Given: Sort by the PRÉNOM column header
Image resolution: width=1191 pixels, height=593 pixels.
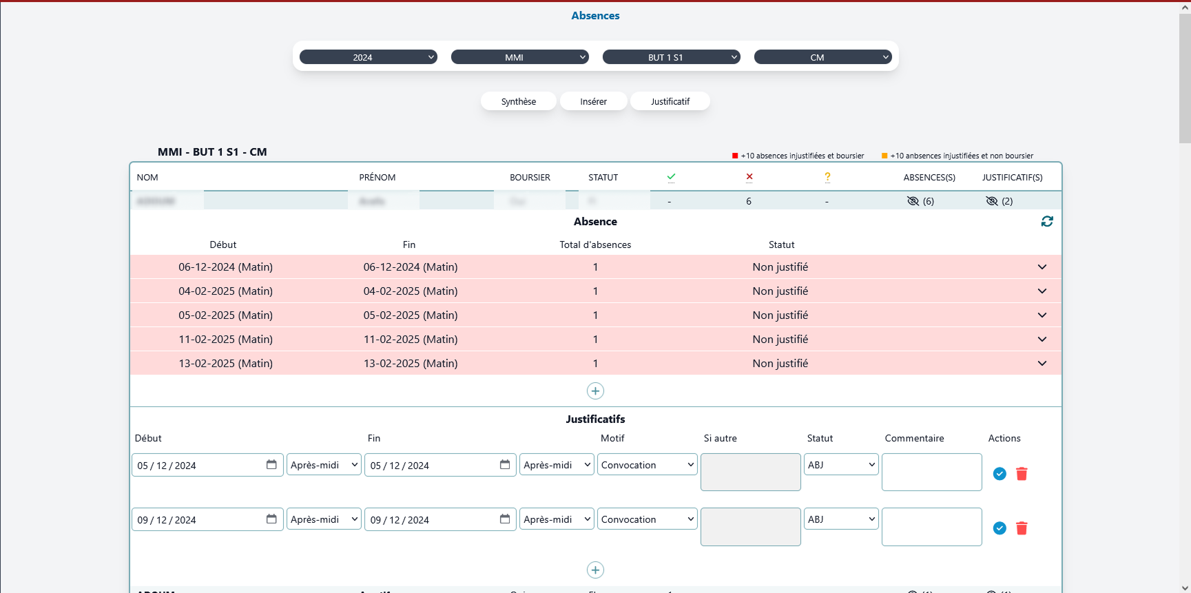Looking at the screenshot, I should [377, 178].
